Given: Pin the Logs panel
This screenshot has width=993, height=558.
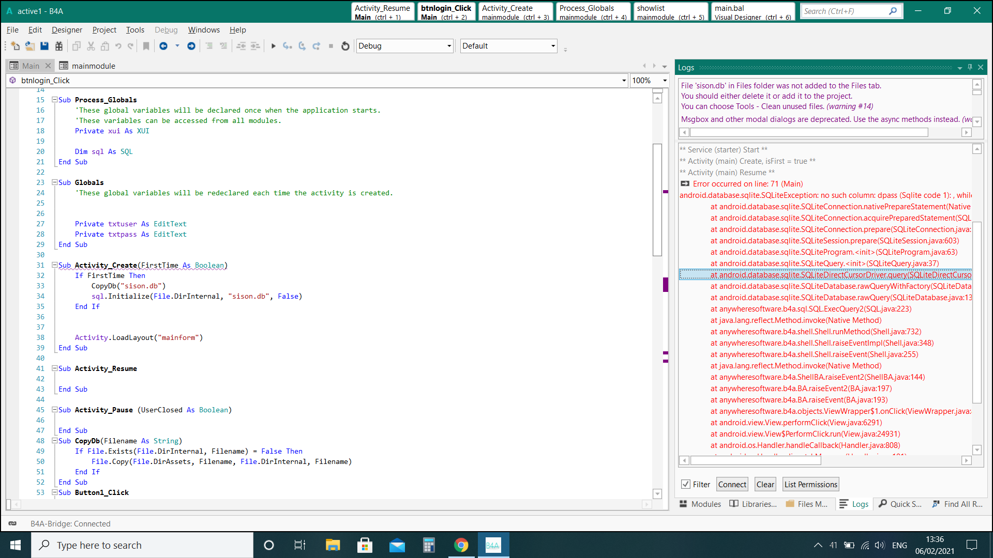Looking at the screenshot, I should click(x=970, y=67).
